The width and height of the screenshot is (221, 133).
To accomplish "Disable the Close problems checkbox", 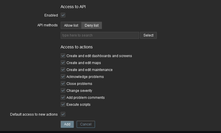I will coord(63,83).
